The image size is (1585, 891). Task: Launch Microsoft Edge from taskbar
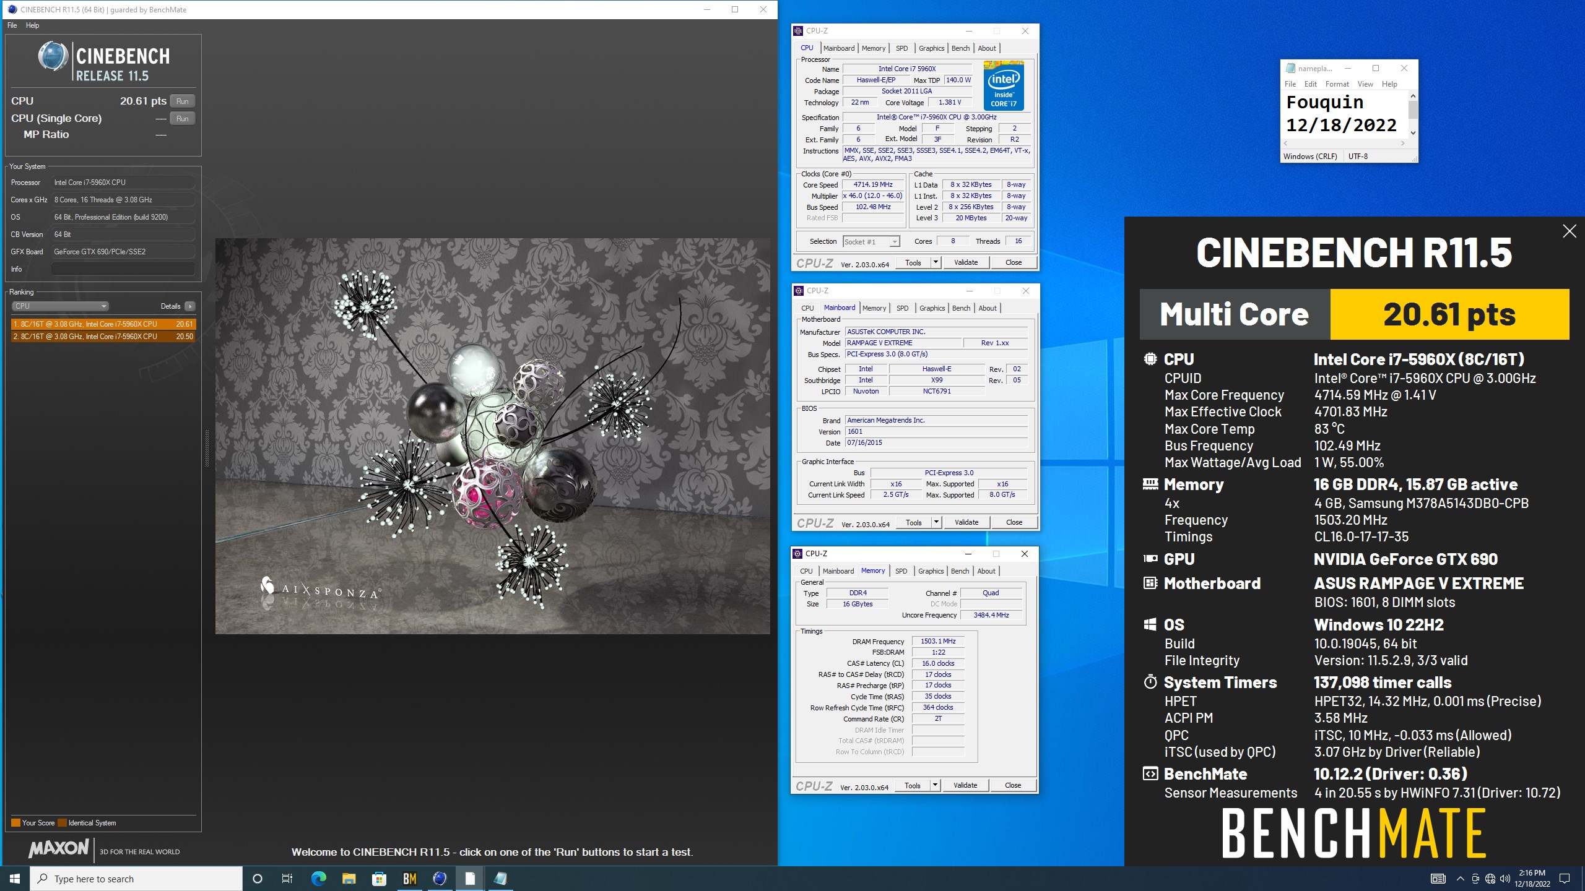tap(318, 879)
